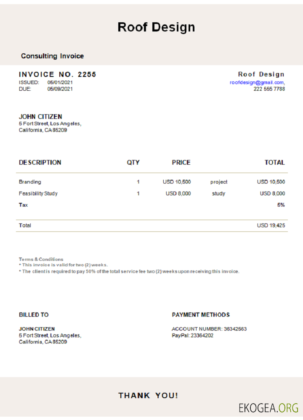
Task: Select the PayPal: 23364202 payment line
Action: coord(192,336)
